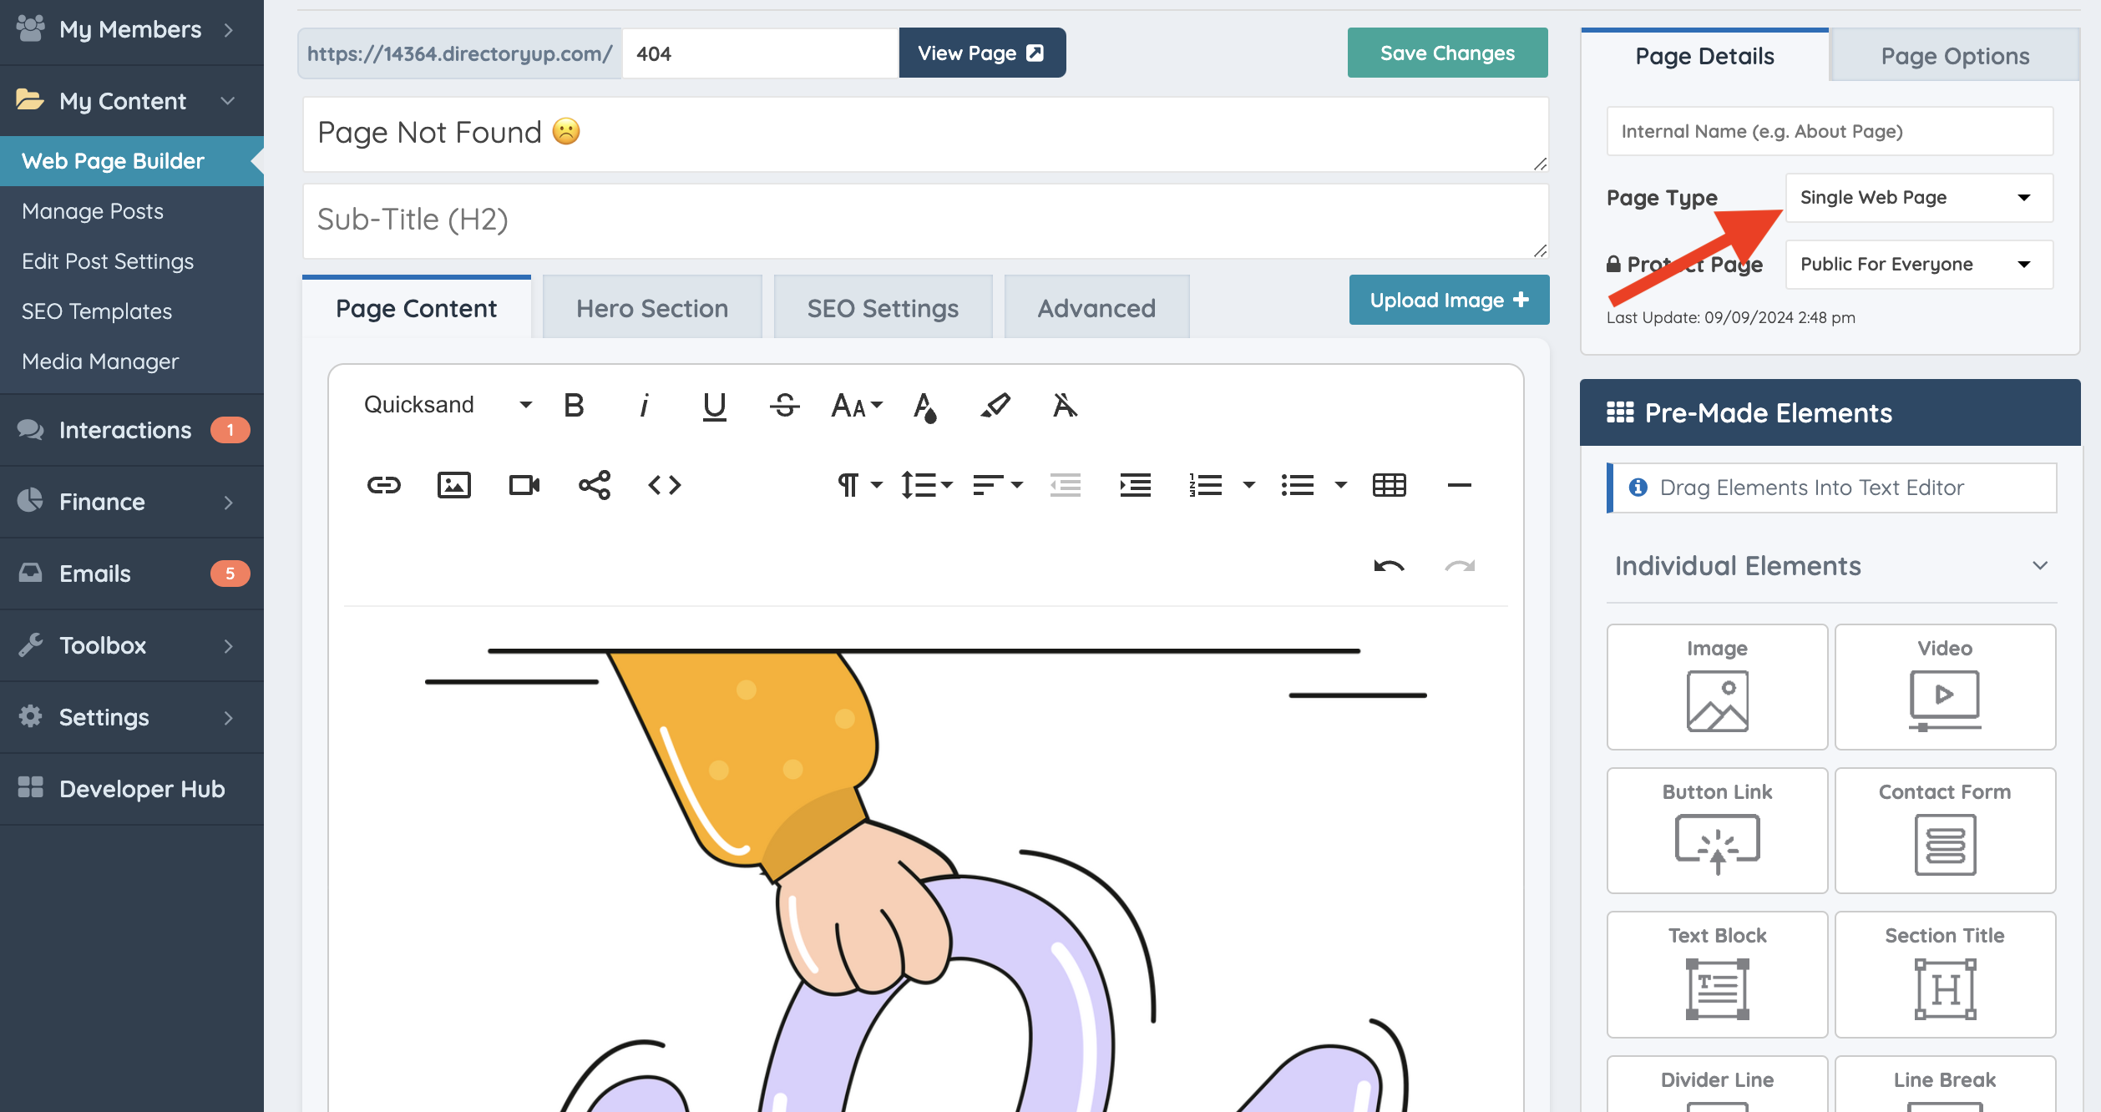The width and height of the screenshot is (2101, 1112).
Task: Click the Clear Formatting icon
Action: 1065,406
